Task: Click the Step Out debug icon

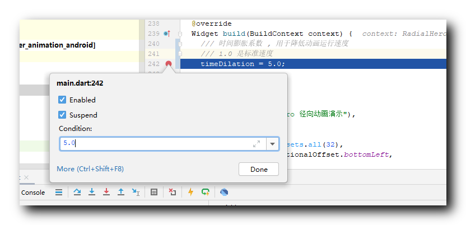Action: click(x=121, y=193)
